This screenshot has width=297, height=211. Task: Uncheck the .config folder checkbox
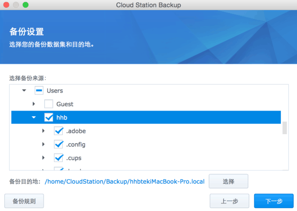58,144
